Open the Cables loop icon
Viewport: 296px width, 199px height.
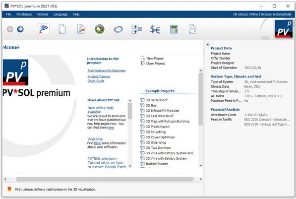(x=118, y=29)
